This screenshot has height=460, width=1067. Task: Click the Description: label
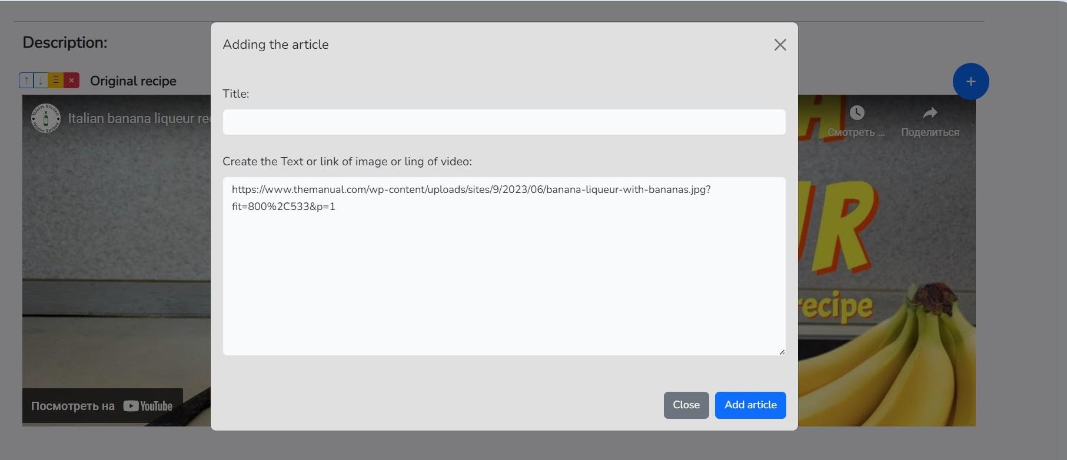65,42
